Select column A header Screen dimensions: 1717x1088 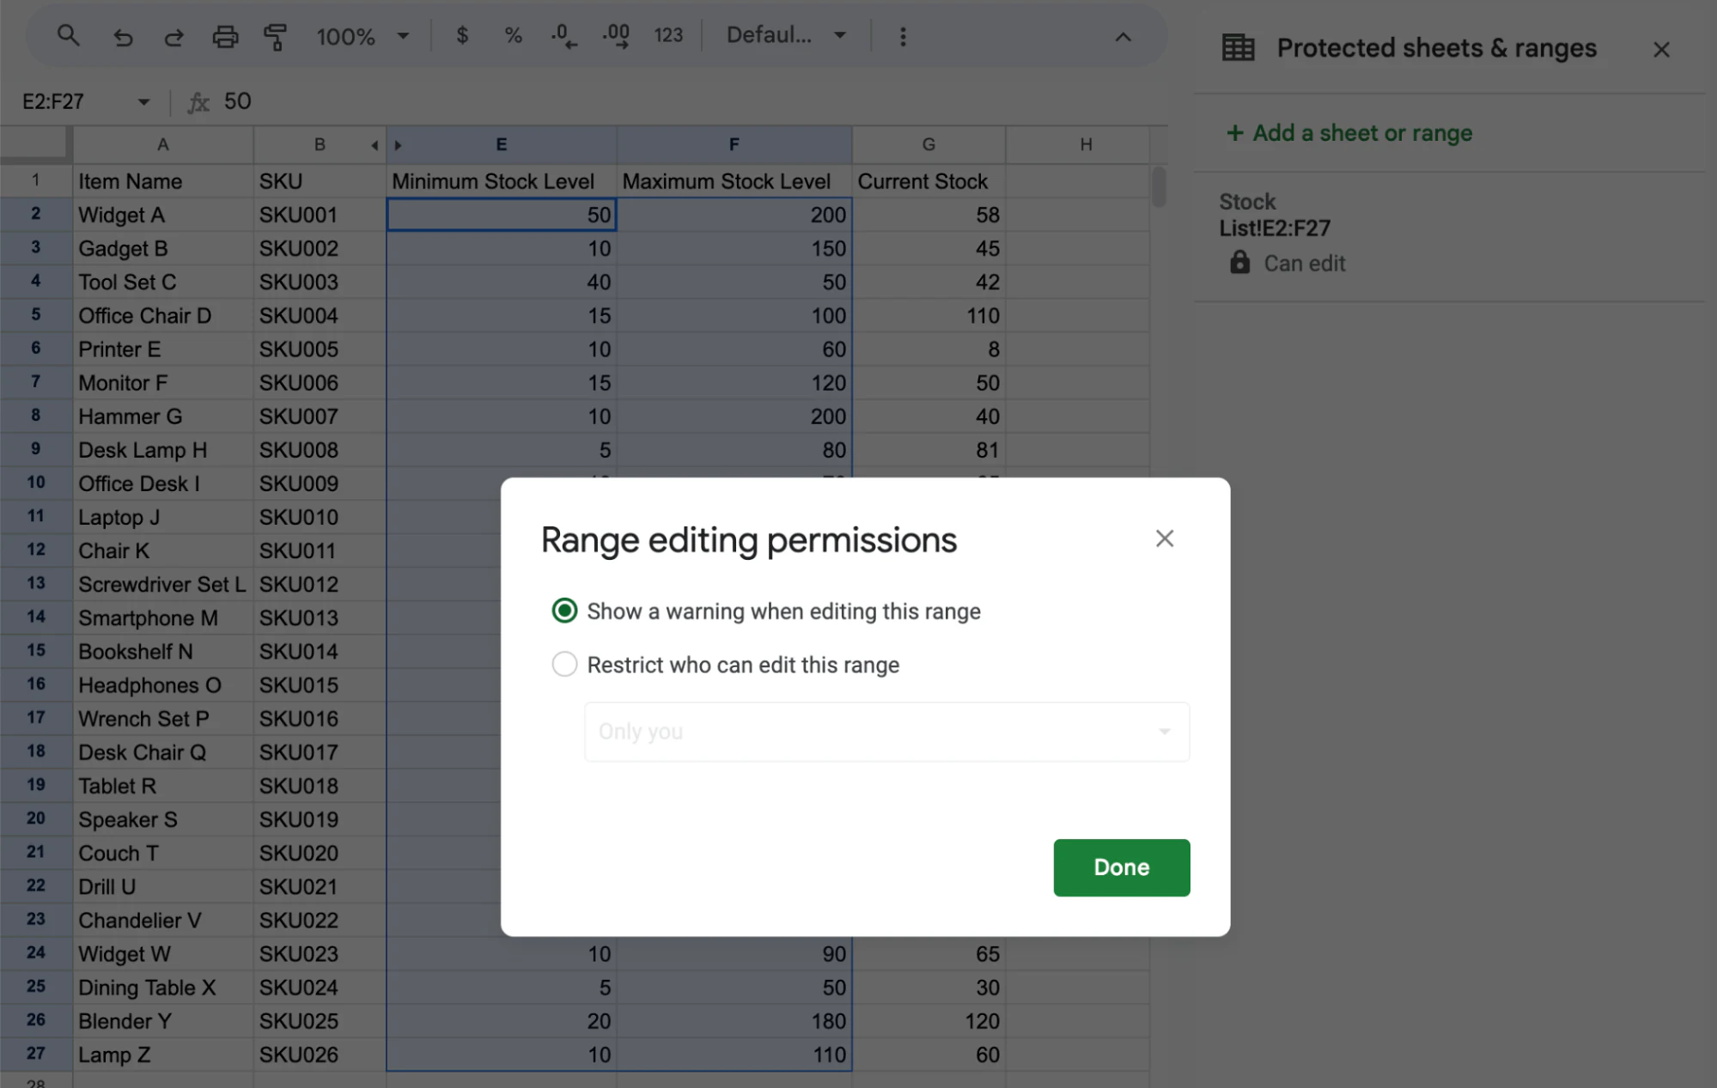(x=162, y=144)
